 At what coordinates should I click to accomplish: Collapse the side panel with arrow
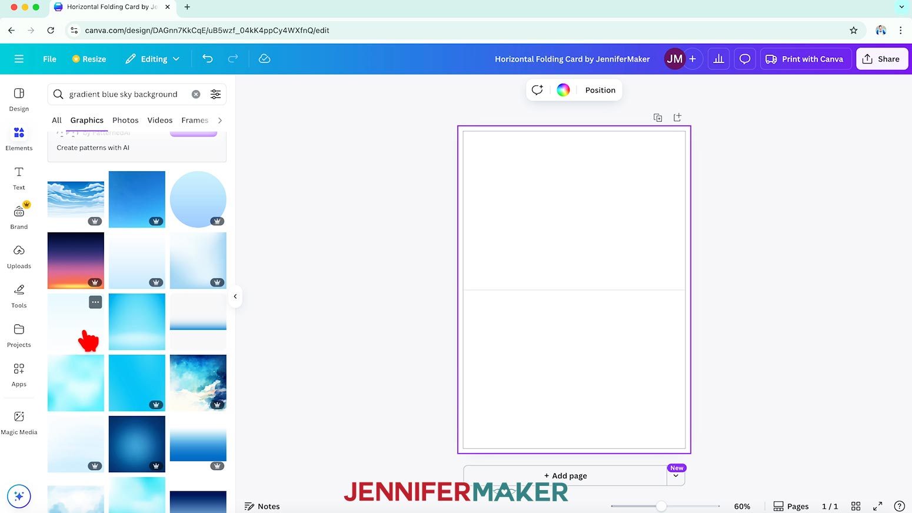(235, 297)
